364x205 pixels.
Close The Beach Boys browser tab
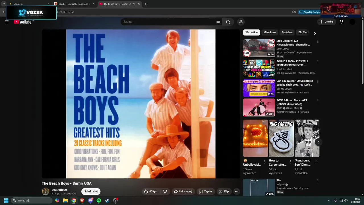coord(139,4)
